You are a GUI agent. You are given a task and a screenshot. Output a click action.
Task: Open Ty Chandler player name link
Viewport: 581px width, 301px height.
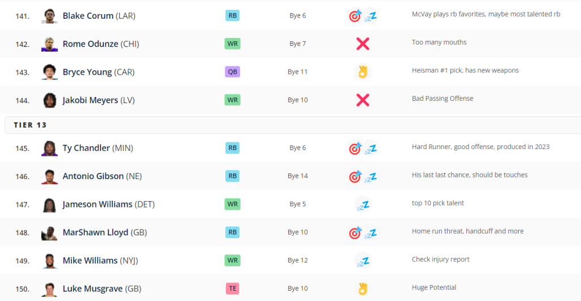(86, 148)
